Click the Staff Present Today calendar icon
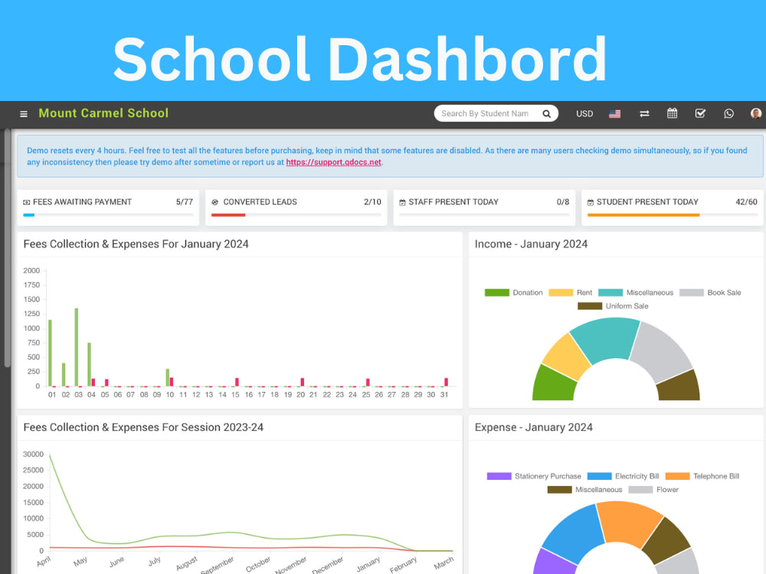Viewport: 766px width, 574px height. click(403, 202)
